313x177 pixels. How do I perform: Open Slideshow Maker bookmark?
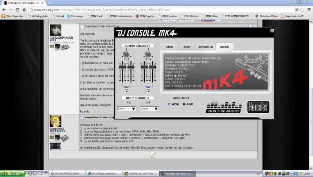266,16
